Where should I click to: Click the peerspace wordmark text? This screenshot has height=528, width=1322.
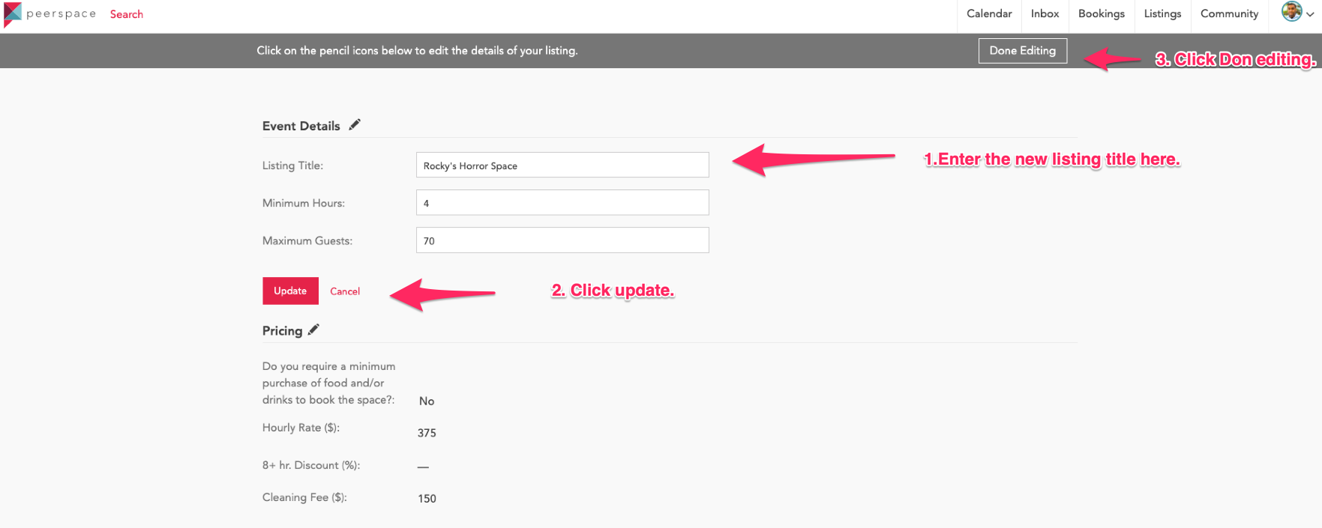[x=61, y=13]
